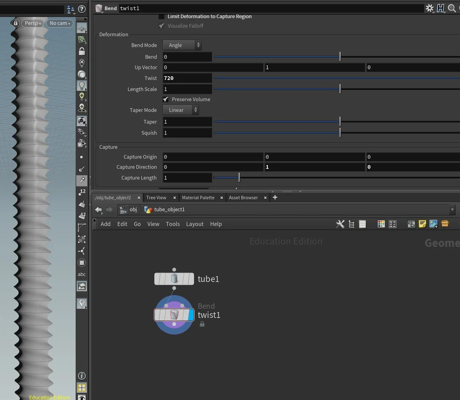Switch to the Asset Browser tab

[243, 198]
